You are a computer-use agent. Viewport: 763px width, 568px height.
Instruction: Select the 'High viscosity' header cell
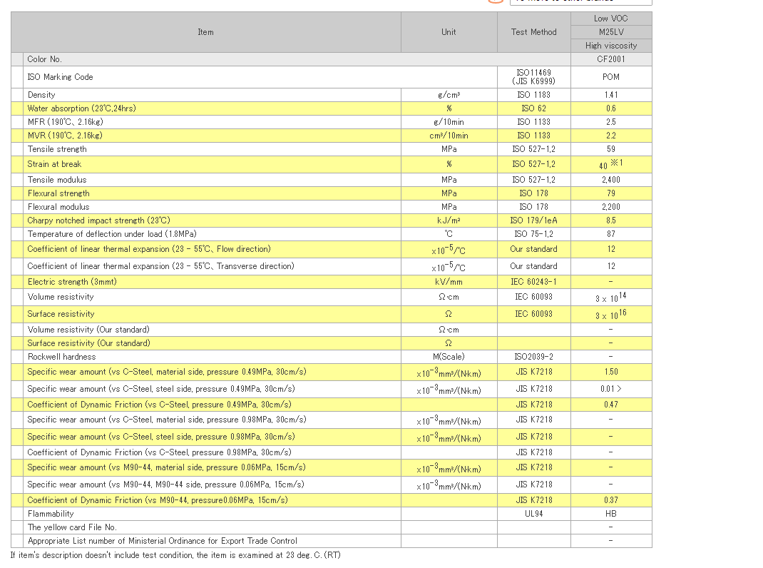pos(611,46)
